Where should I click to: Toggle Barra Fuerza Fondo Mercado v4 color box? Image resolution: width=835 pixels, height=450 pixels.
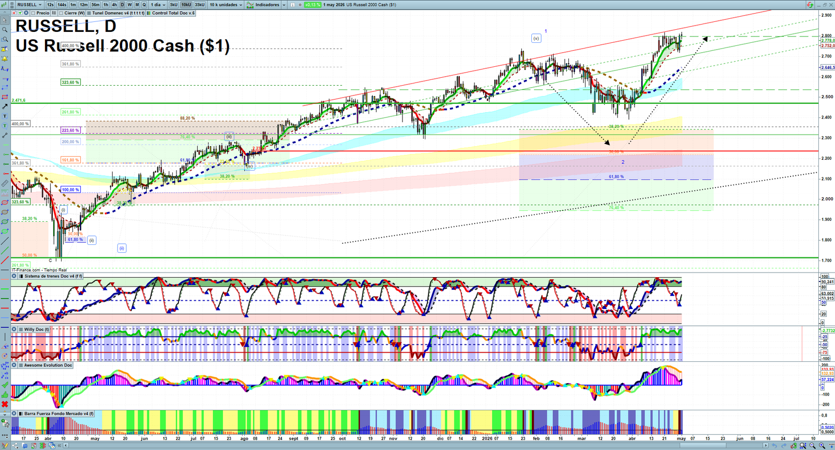21,413
